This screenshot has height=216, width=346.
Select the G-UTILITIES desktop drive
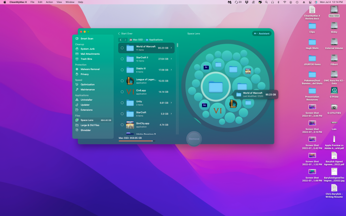pos(334,109)
